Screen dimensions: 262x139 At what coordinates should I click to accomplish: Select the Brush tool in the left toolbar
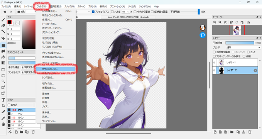(x=3, y=20)
